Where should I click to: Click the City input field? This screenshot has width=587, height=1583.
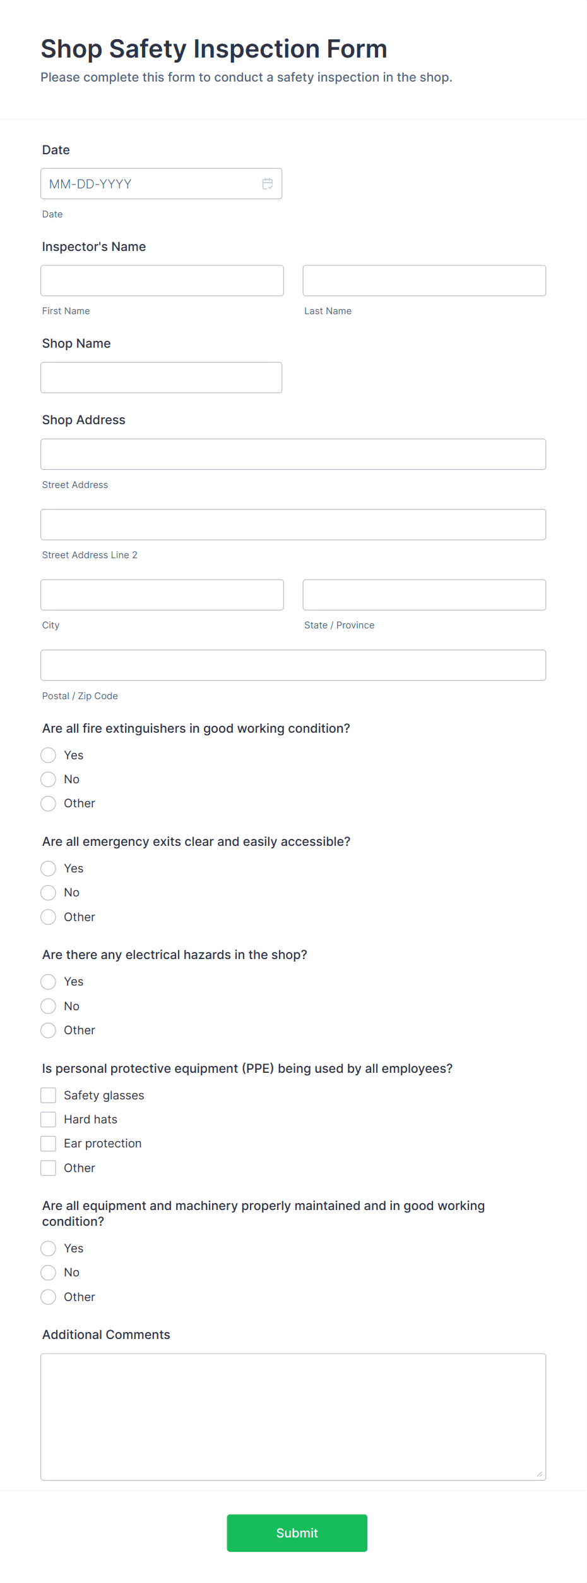click(x=162, y=594)
